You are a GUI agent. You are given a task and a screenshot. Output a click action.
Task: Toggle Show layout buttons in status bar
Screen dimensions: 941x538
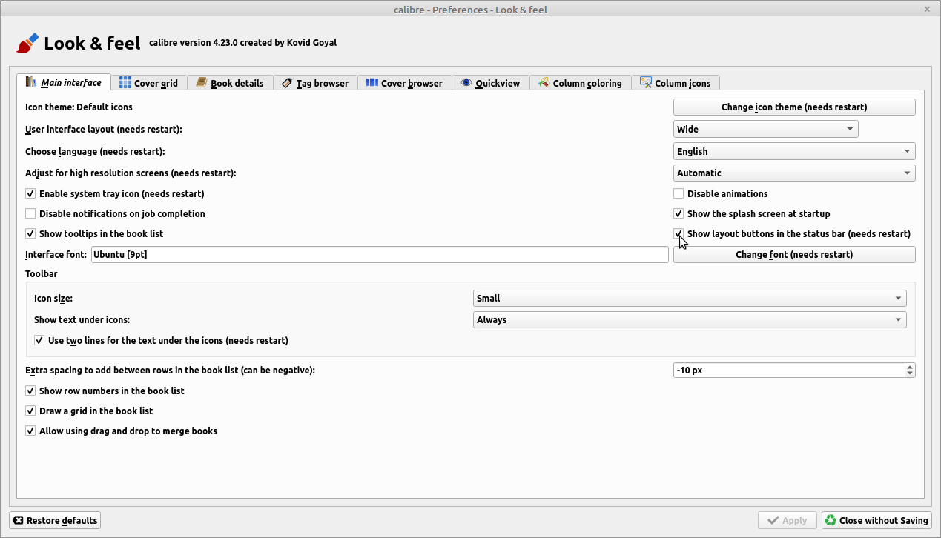pyautogui.click(x=678, y=233)
